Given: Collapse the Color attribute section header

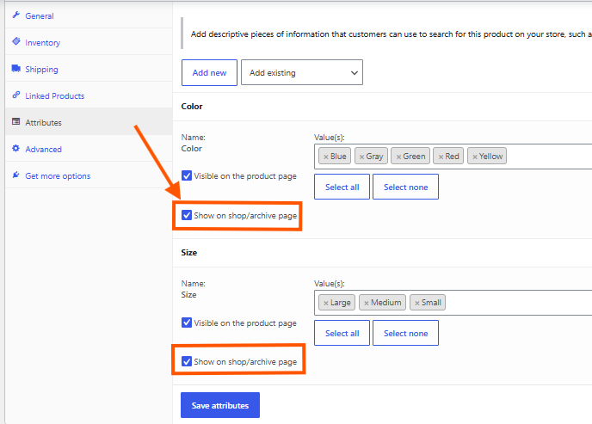Looking at the screenshot, I should [382, 107].
